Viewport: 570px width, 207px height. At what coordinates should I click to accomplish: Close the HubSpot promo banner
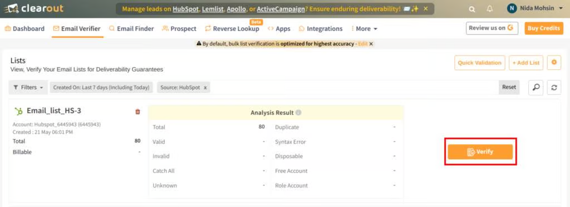click(426, 9)
